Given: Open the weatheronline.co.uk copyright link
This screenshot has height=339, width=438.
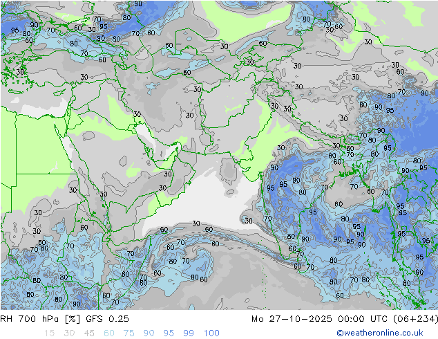Looking at the screenshot, I should tap(380, 333).
